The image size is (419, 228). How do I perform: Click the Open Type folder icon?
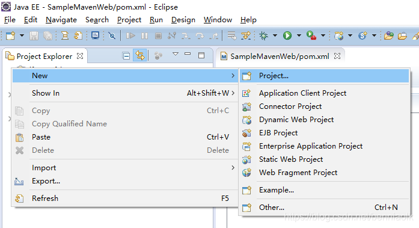coord(389,35)
